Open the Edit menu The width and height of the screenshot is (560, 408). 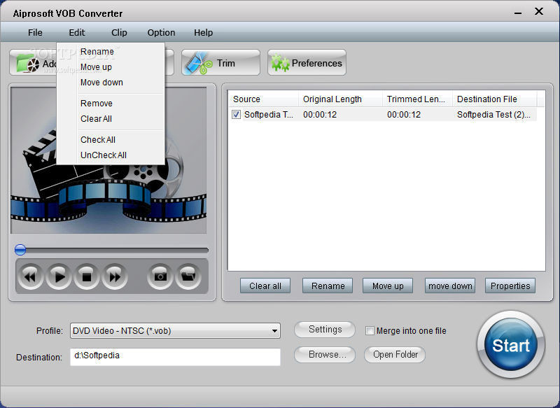click(x=77, y=32)
